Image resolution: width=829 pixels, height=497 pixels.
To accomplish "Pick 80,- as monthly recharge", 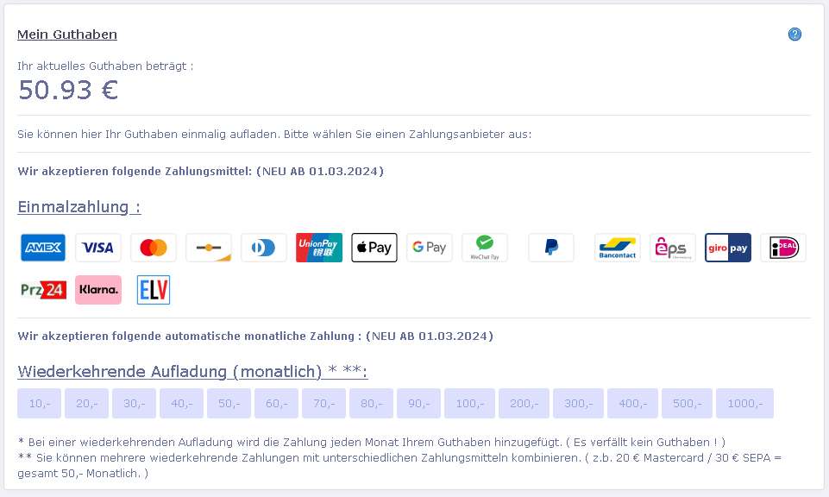I will click(x=371, y=404).
